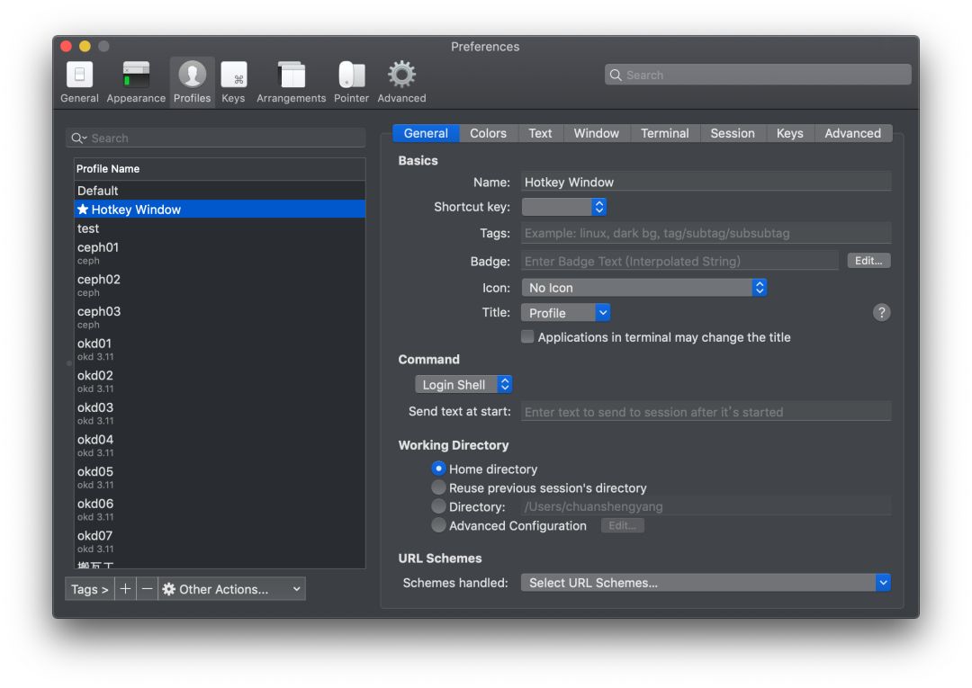The image size is (972, 688).
Task: Remove selected profile with minus button
Action: tap(147, 589)
